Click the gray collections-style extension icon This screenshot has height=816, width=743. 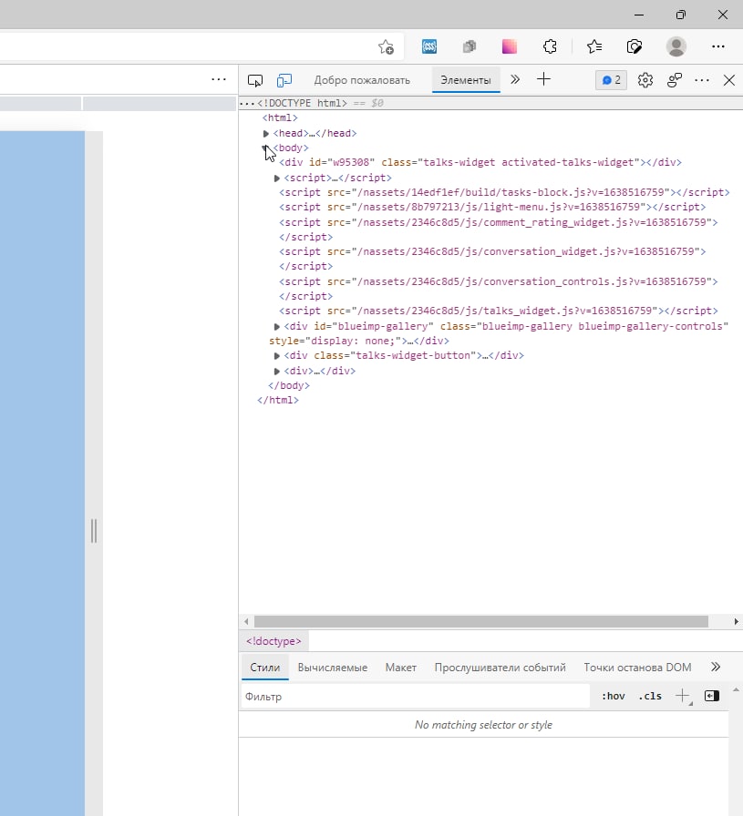(470, 46)
